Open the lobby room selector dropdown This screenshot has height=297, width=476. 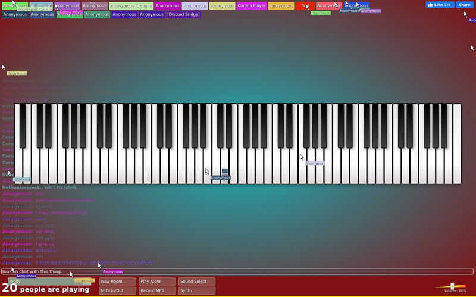(49, 281)
